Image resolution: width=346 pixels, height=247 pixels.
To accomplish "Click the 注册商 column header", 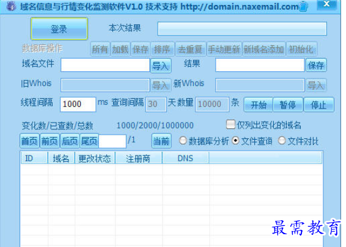I will (x=139, y=158).
